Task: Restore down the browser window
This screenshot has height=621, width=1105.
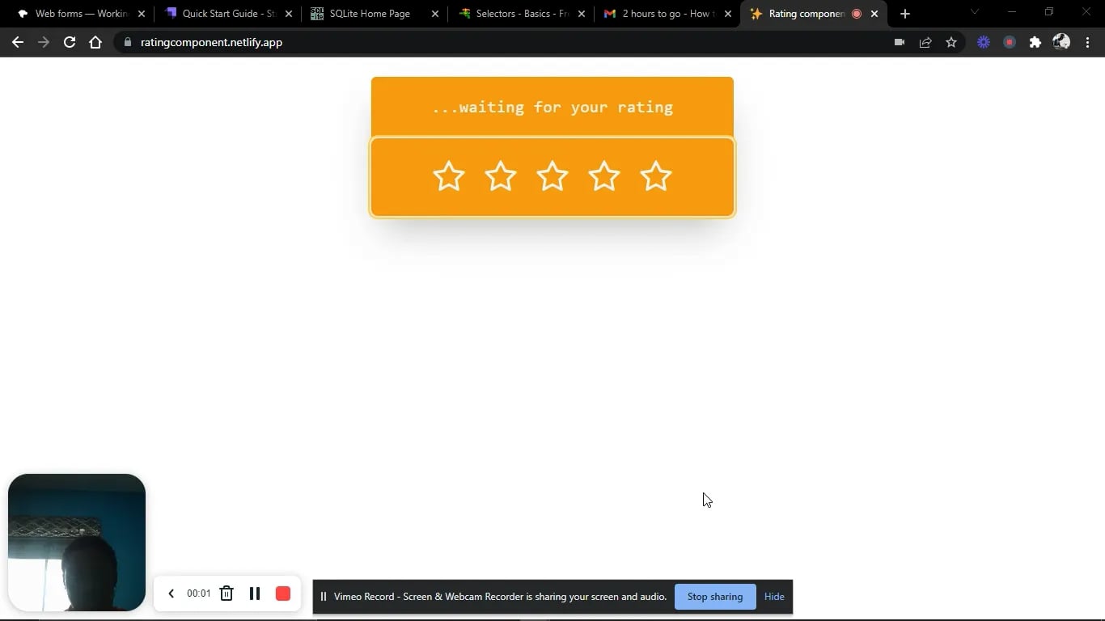Action: click(1049, 11)
